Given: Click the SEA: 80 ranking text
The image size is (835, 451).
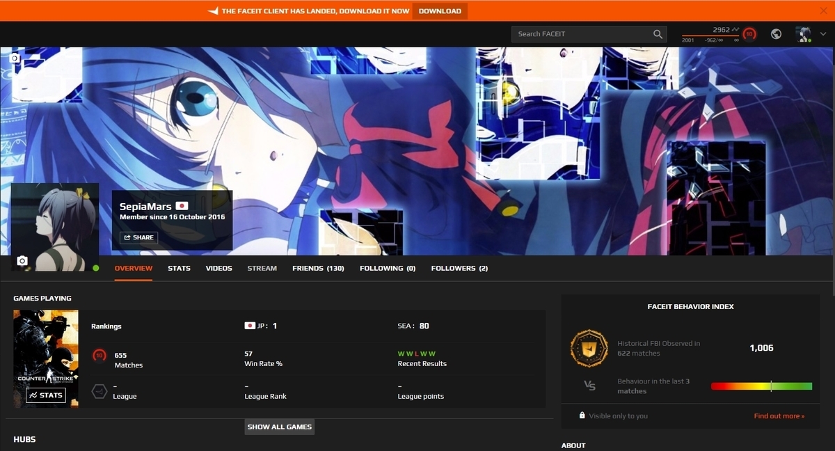Looking at the screenshot, I should click(x=413, y=326).
